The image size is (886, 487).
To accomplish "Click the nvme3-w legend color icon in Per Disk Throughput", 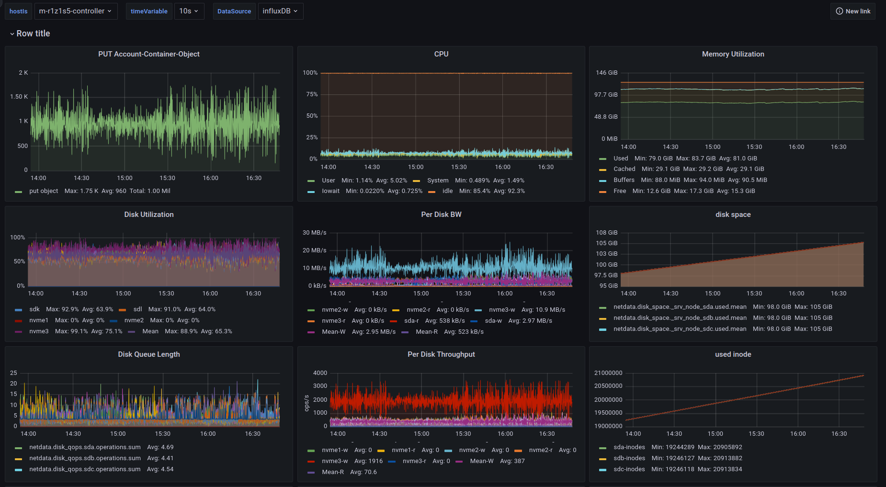I will tap(311, 462).
